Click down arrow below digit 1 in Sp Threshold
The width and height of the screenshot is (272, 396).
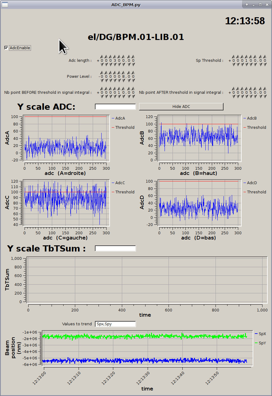(246, 65)
